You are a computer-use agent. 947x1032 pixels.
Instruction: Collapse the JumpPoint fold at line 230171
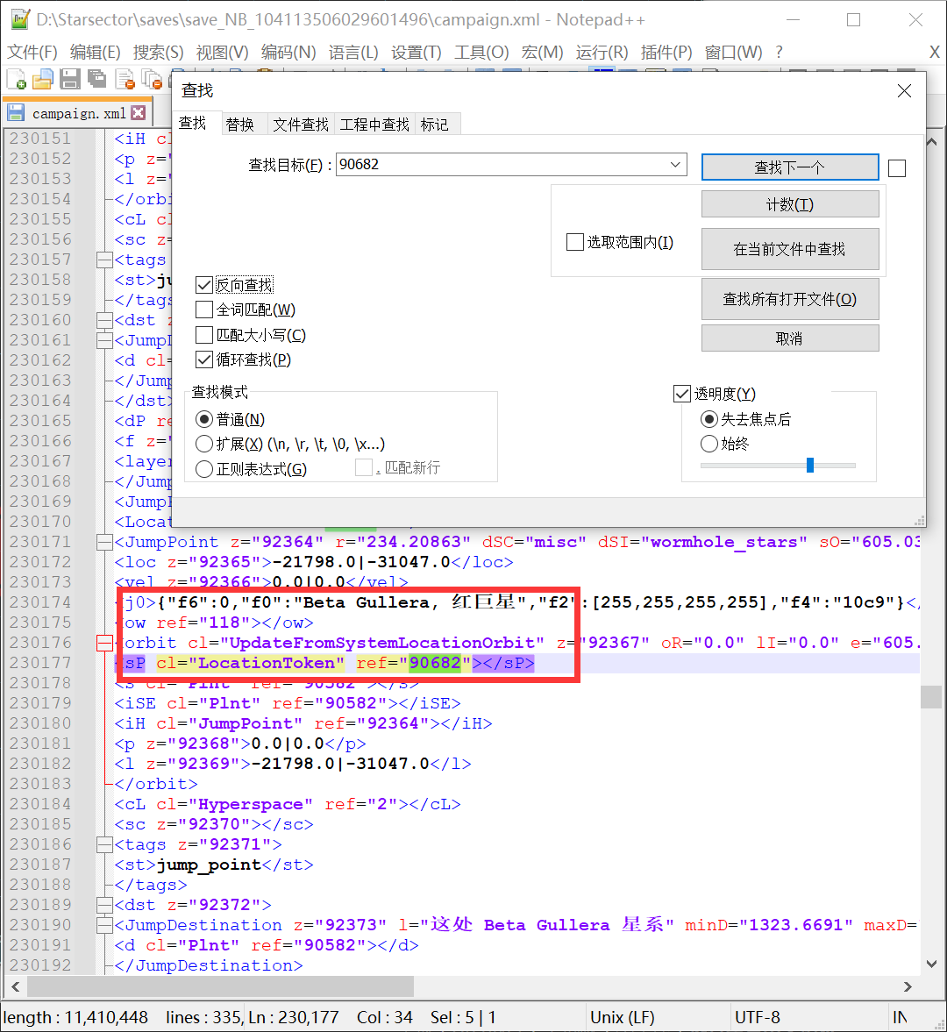[105, 543]
